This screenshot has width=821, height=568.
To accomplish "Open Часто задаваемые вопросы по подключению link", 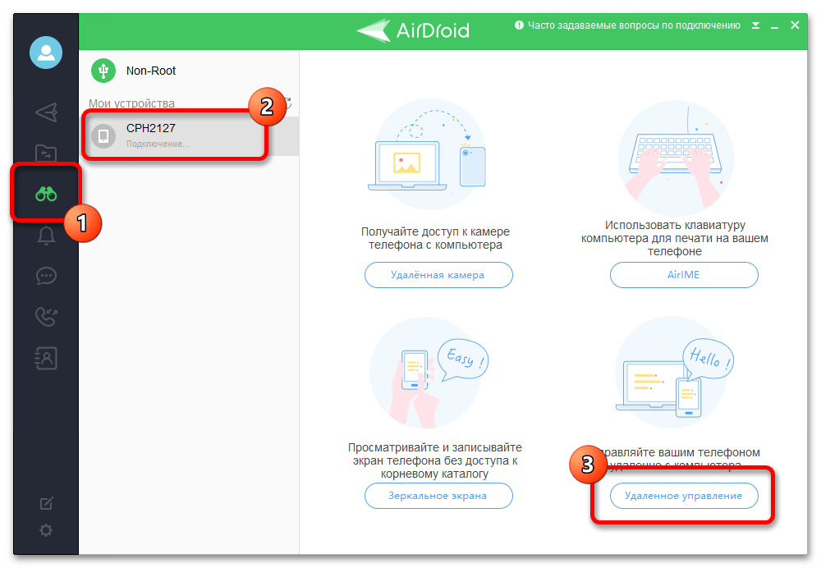I will pyautogui.click(x=634, y=25).
